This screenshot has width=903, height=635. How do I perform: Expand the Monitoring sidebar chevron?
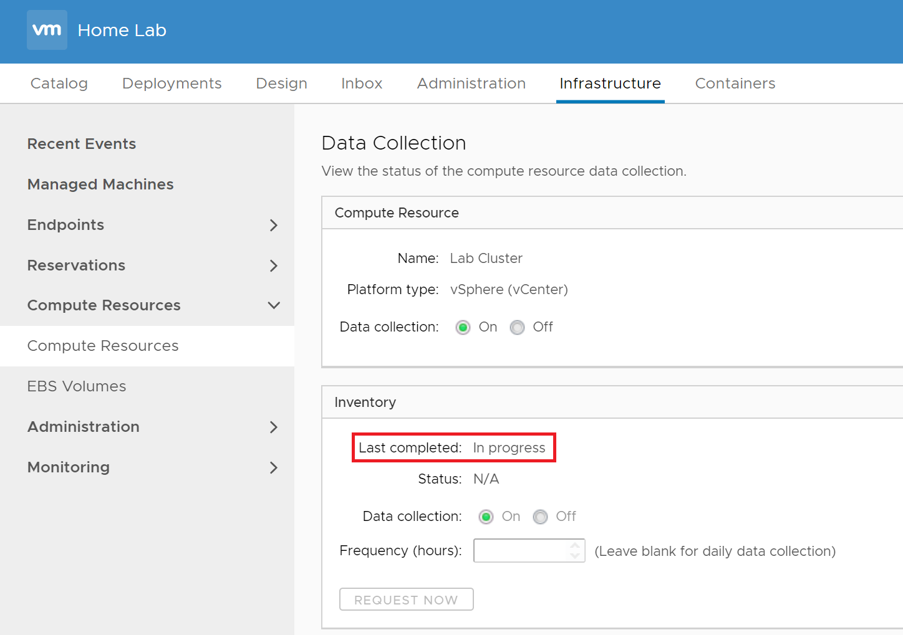tap(273, 467)
